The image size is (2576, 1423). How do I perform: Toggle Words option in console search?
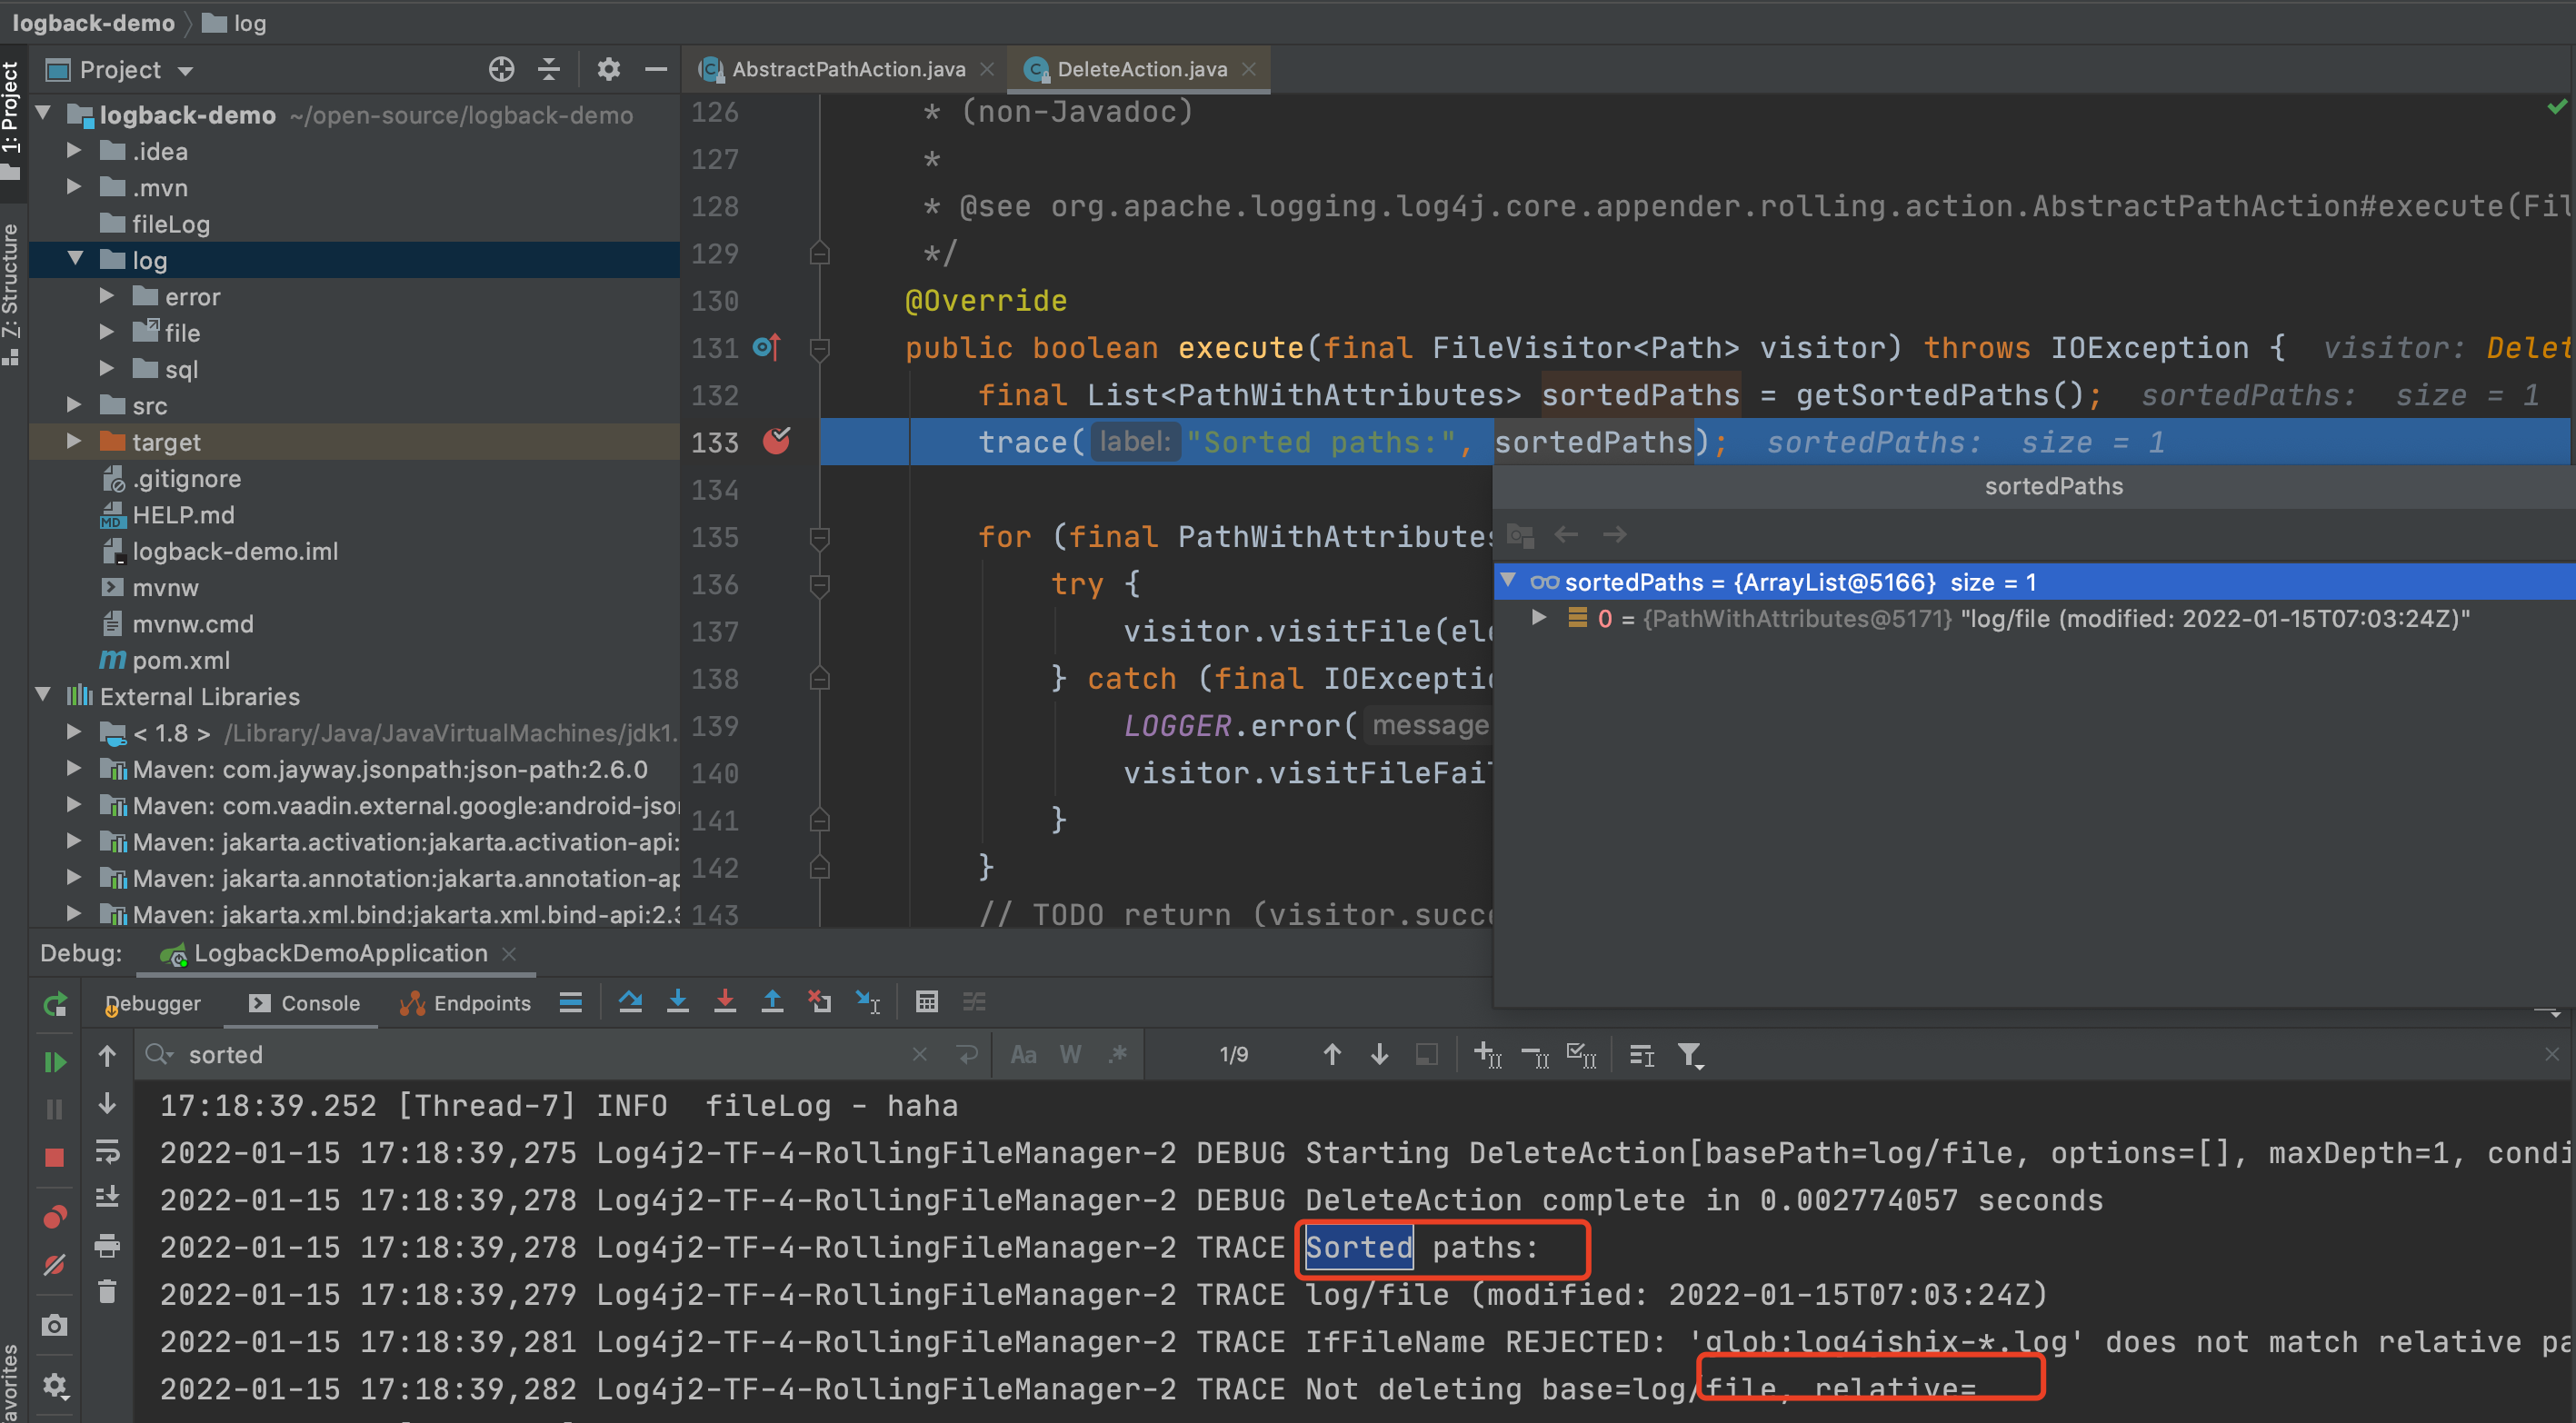1070,1055
